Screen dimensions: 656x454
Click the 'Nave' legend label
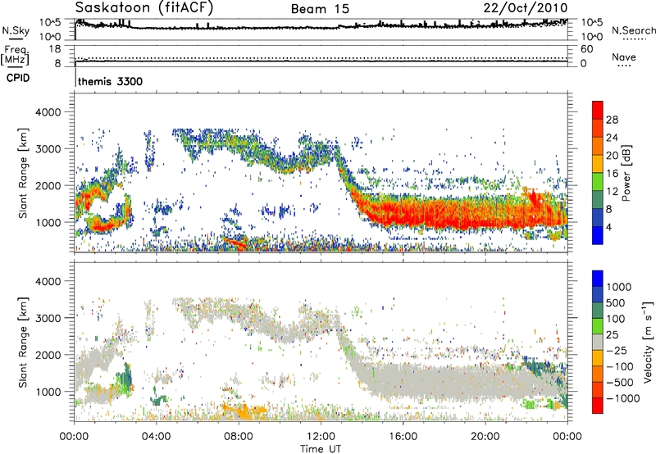[x=624, y=57]
